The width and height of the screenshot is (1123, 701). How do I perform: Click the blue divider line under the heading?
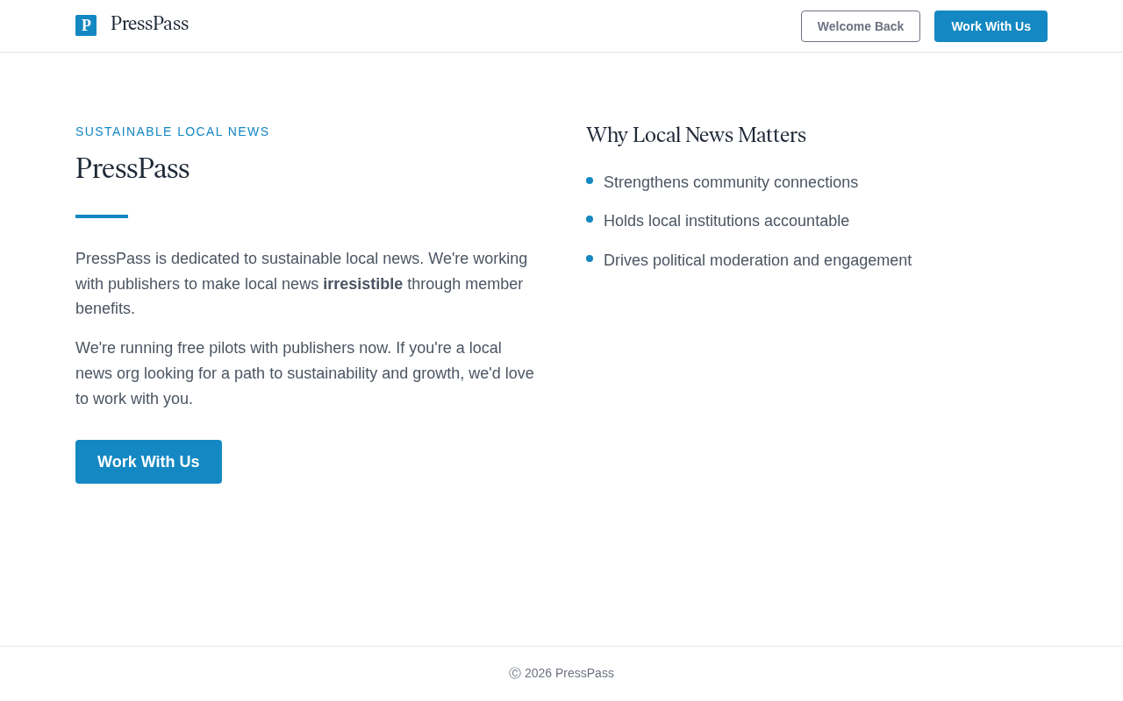pyautogui.click(x=102, y=216)
